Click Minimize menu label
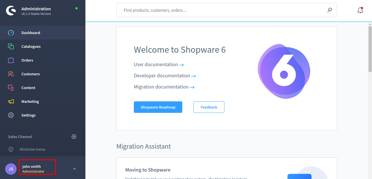 [32, 149]
